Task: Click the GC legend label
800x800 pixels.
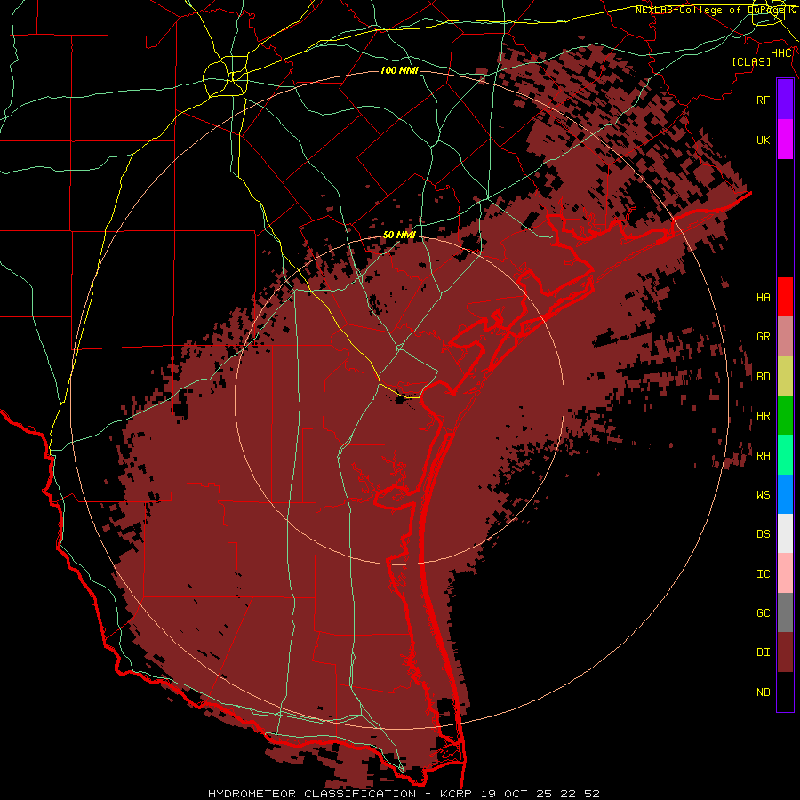Action: 763,613
